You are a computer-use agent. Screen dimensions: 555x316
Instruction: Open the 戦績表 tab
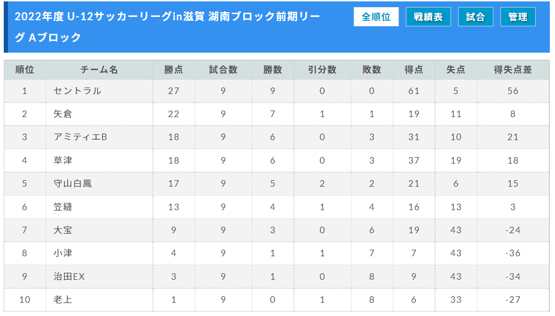coord(428,16)
